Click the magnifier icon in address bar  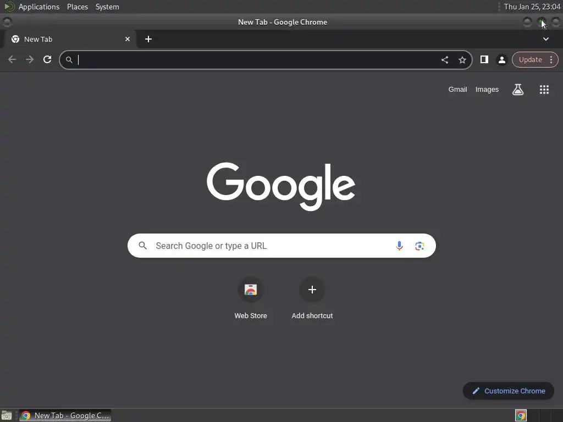click(x=69, y=60)
